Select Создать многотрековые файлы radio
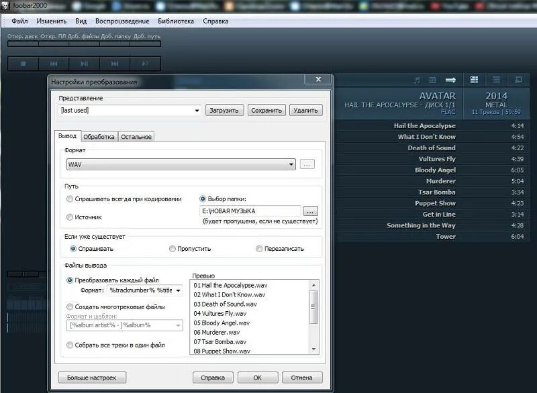 (70, 306)
